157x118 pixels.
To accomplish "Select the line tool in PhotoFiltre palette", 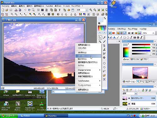I will coord(104,42).
